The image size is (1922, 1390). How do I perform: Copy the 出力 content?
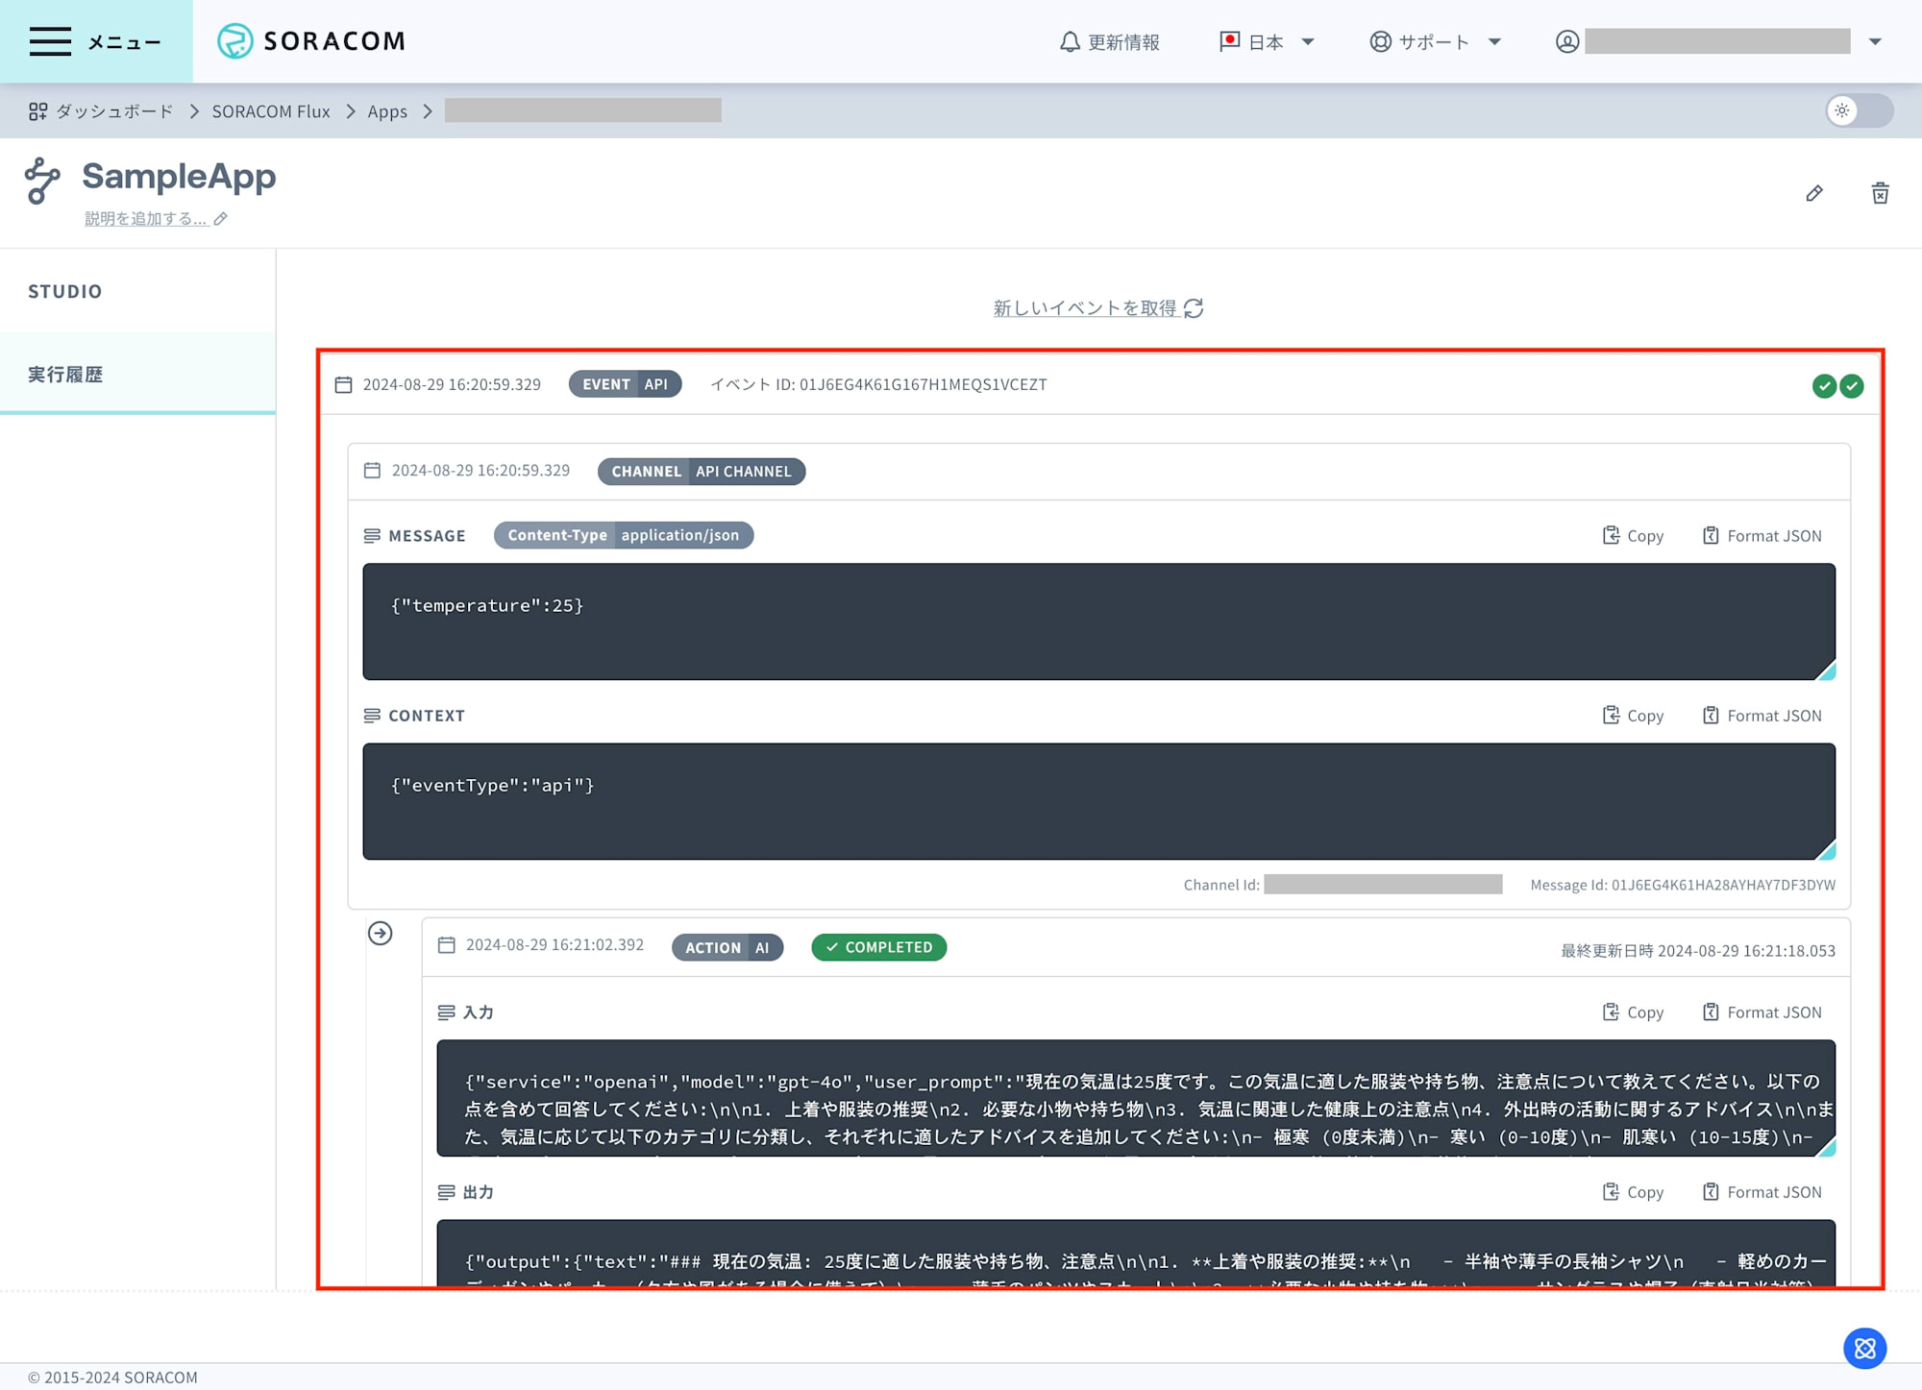click(x=1633, y=1192)
